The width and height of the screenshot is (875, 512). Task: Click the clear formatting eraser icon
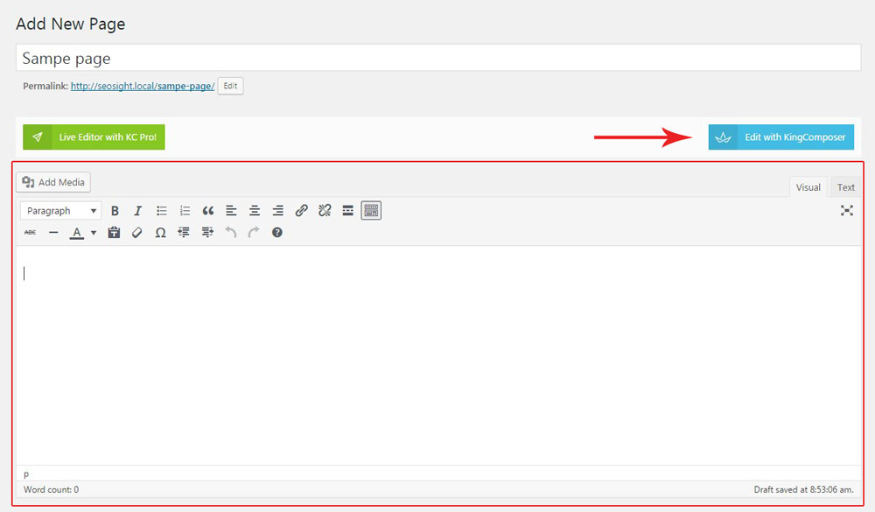(x=136, y=233)
